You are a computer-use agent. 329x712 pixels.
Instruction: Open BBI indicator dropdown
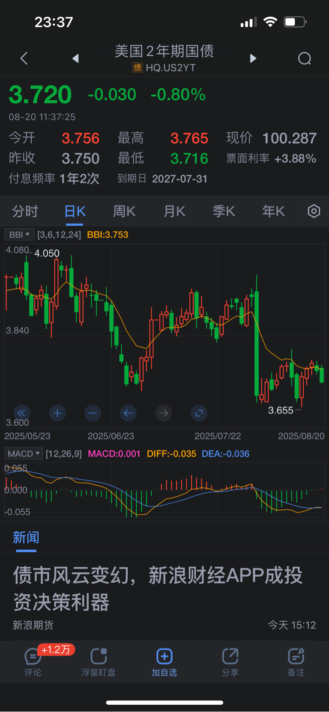pos(19,235)
